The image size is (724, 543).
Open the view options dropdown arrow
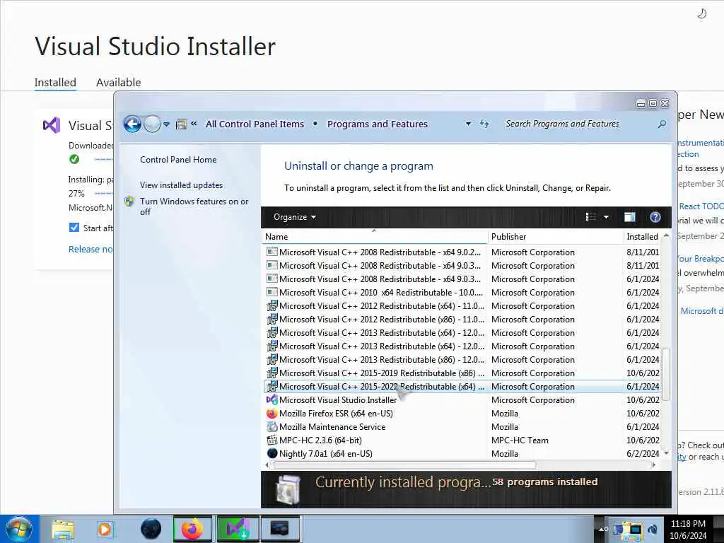pos(606,217)
